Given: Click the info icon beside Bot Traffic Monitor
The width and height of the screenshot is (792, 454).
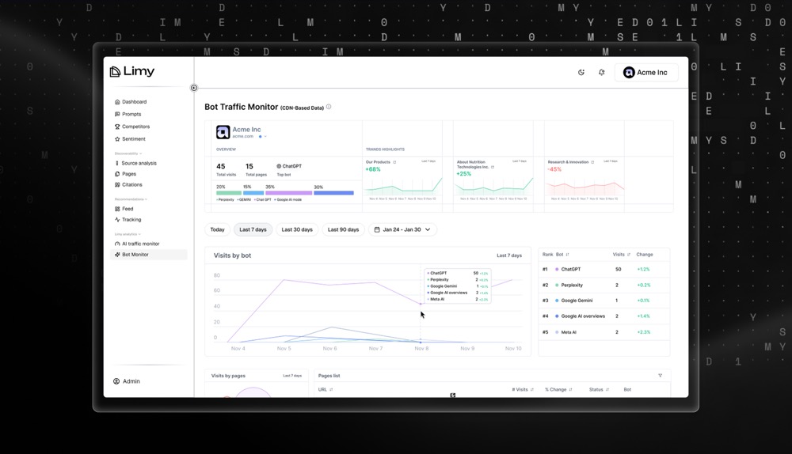Looking at the screenshot, I should (x=329, y=107).
